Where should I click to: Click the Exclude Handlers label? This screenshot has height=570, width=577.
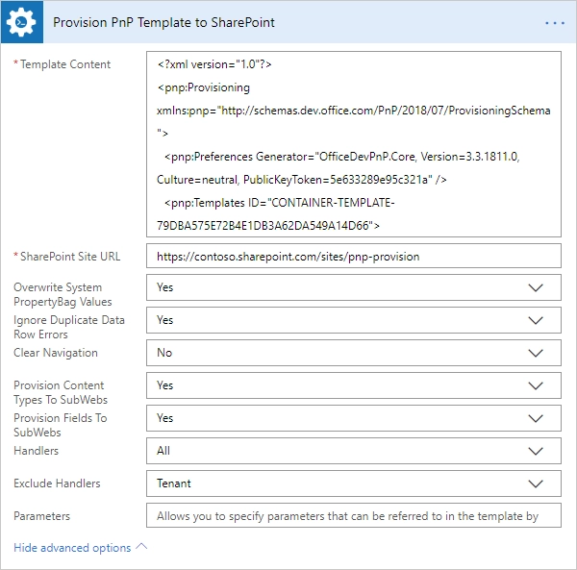point(57,483)
